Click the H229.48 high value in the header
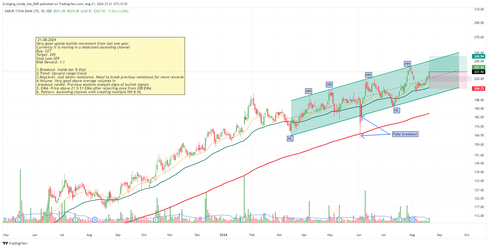Viewport: 489px width, 248px height. tap(73, 11)
